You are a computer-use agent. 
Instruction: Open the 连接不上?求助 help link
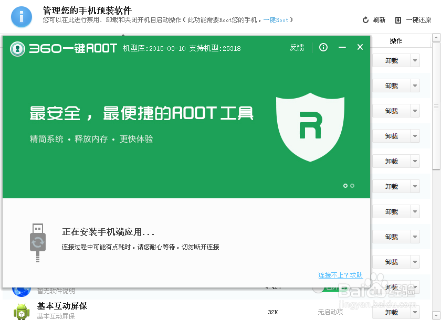pyautogui.click(x=341, y=275)
